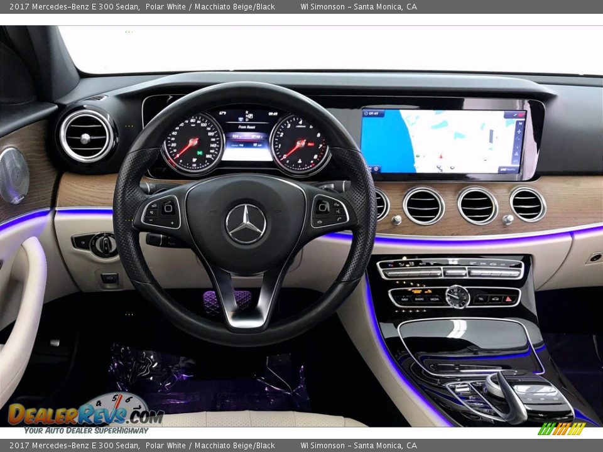Screen dimensions: 603x452
Task: Activate the red hazard warning triangle button
Action: click(508, 299)
